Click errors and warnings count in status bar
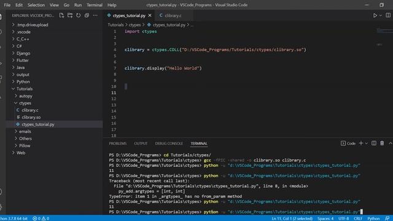This screenshot has width=393, height=221. click(41, 219)
